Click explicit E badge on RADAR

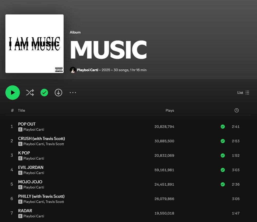[x=20, y=216]
